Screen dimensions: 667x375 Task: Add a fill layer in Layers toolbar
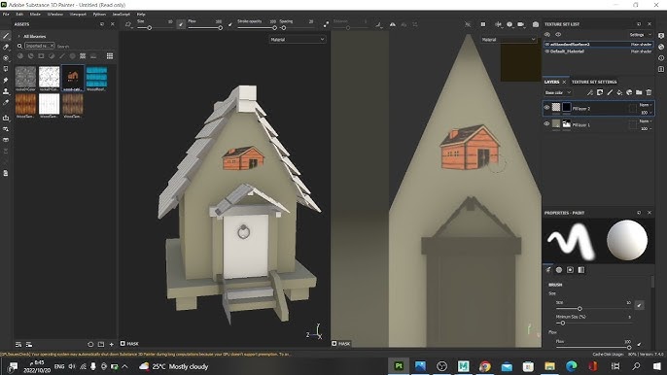coord(619,92)
